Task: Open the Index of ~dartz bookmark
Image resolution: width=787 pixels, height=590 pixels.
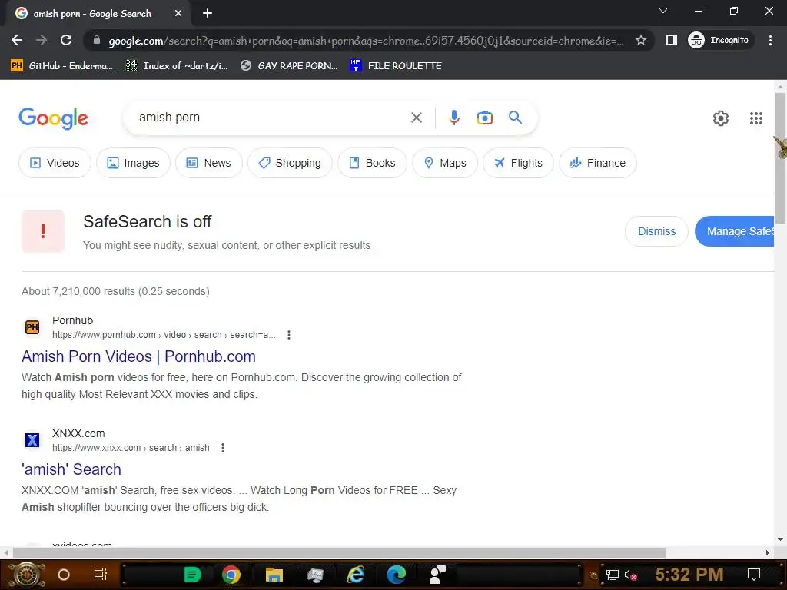Action: pos(176,66)
